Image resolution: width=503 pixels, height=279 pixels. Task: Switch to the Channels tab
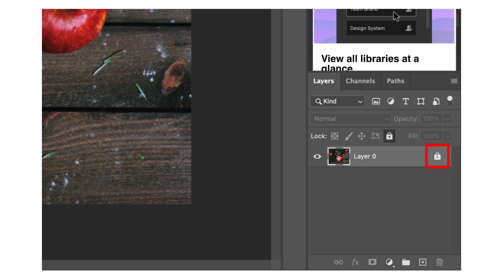pos(360,81)
